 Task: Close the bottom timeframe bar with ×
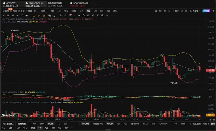71,128
